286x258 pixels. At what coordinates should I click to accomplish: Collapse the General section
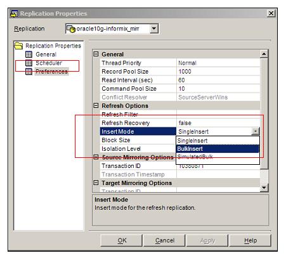click(96, 54)
